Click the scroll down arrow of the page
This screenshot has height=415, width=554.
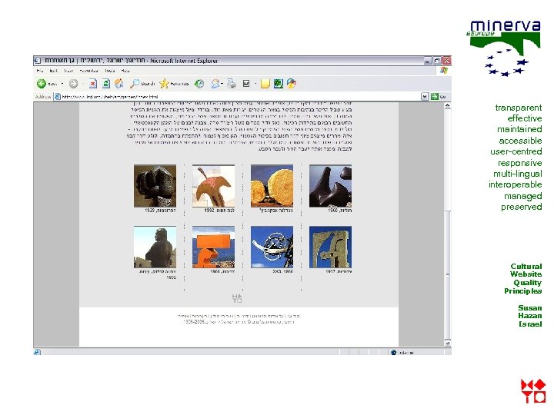(x=448, y=343)
